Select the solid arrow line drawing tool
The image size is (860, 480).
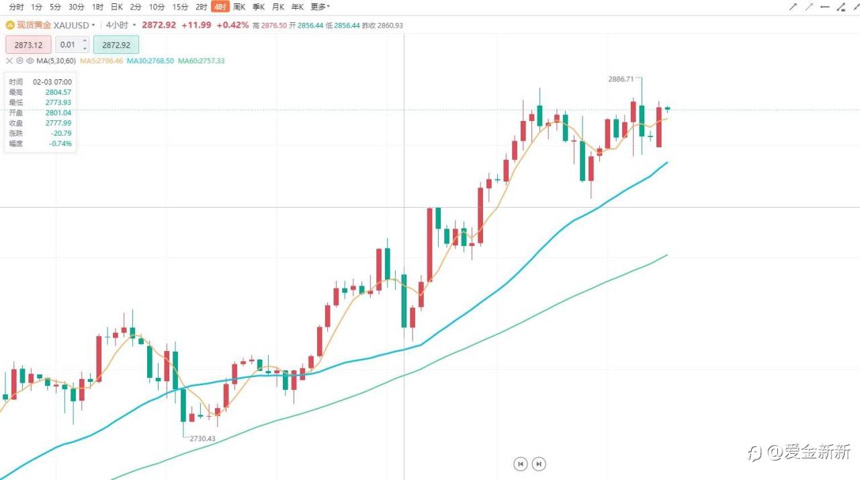pyautogui.click(x=793, y=7)
